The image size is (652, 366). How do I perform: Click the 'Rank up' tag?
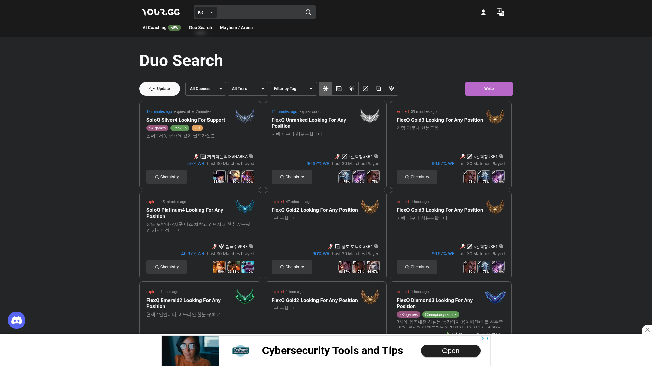(x=180, y=128)
